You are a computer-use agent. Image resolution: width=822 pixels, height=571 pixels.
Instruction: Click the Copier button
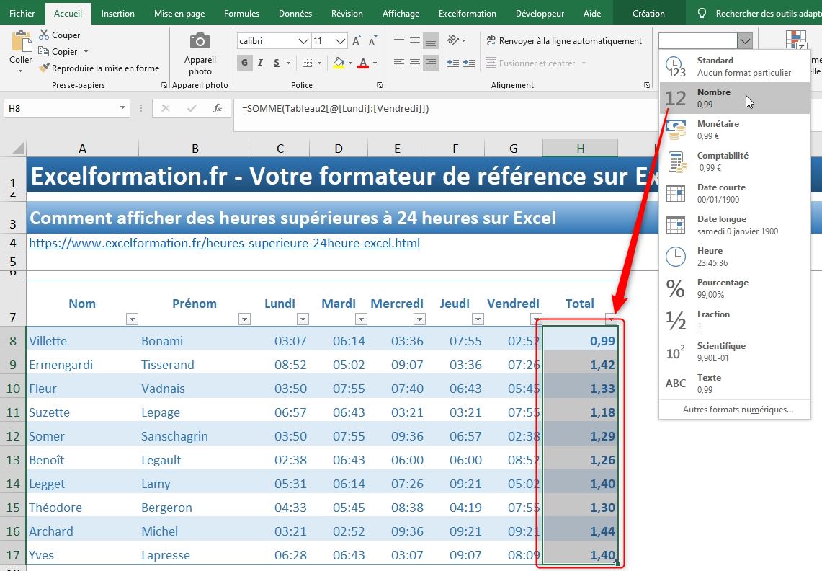(x=58, y=51)
